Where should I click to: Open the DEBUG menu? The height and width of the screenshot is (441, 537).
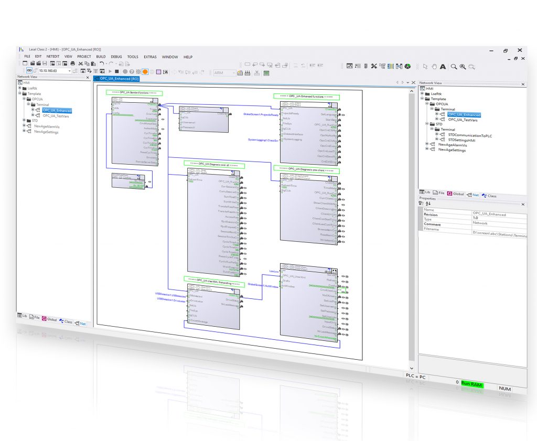tap(116, 57)
